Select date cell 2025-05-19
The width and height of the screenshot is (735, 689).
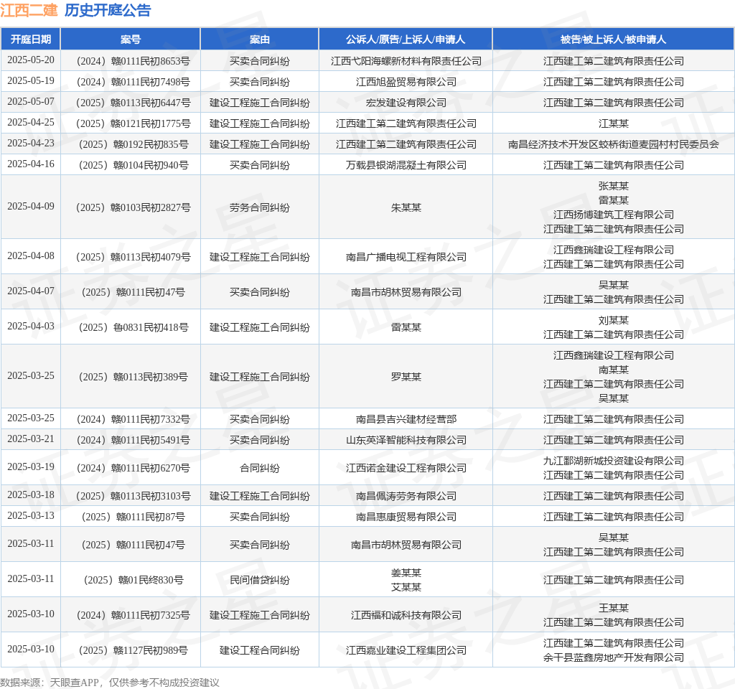coord(31,80)
